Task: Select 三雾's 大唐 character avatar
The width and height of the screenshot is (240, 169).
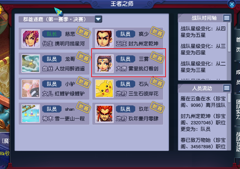Action: (x=104, y=64)
